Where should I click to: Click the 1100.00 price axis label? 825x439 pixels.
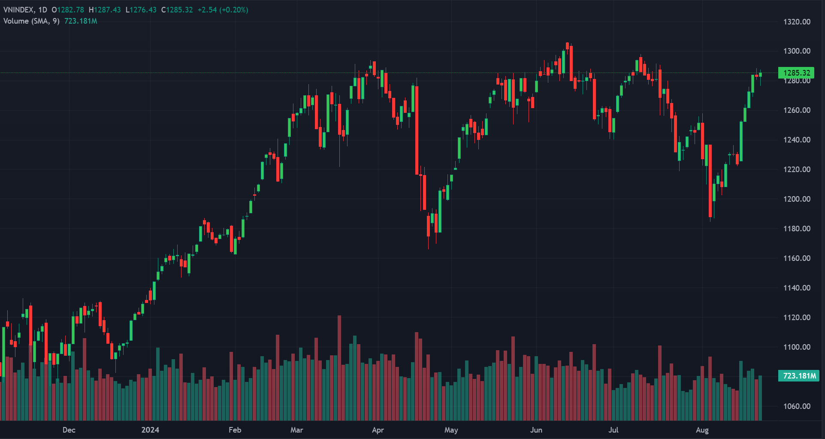coord(797,347)
